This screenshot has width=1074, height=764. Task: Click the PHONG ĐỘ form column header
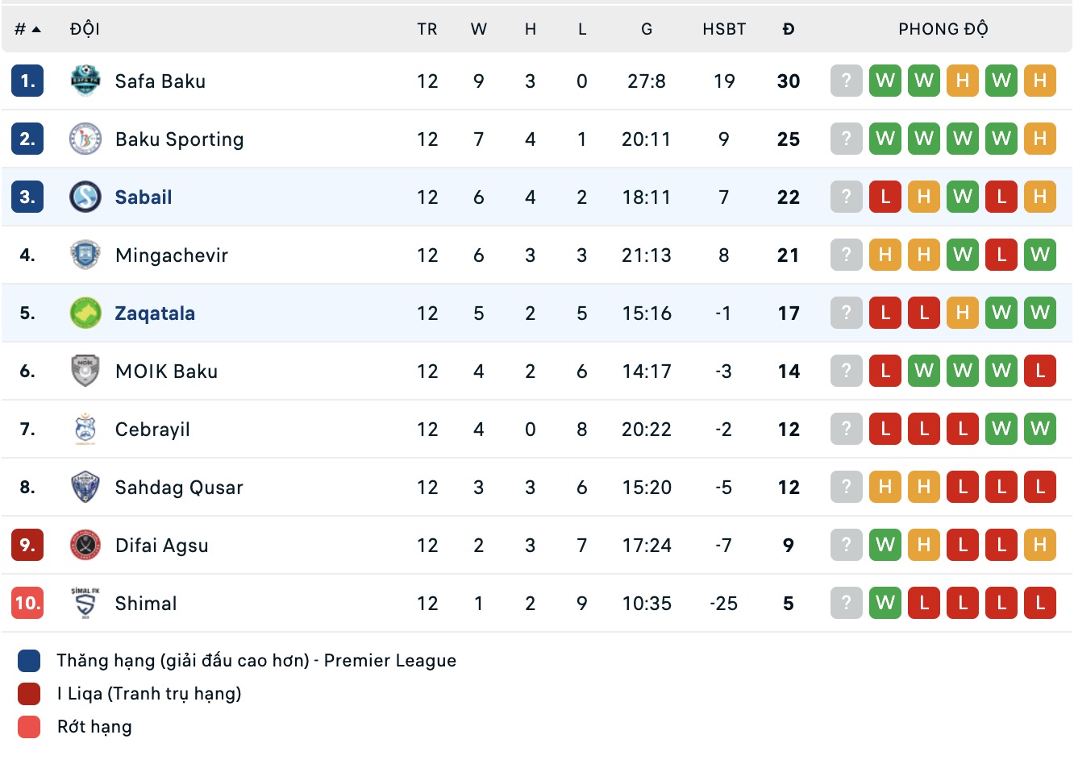pyautogui.click(x=943, y=29)
